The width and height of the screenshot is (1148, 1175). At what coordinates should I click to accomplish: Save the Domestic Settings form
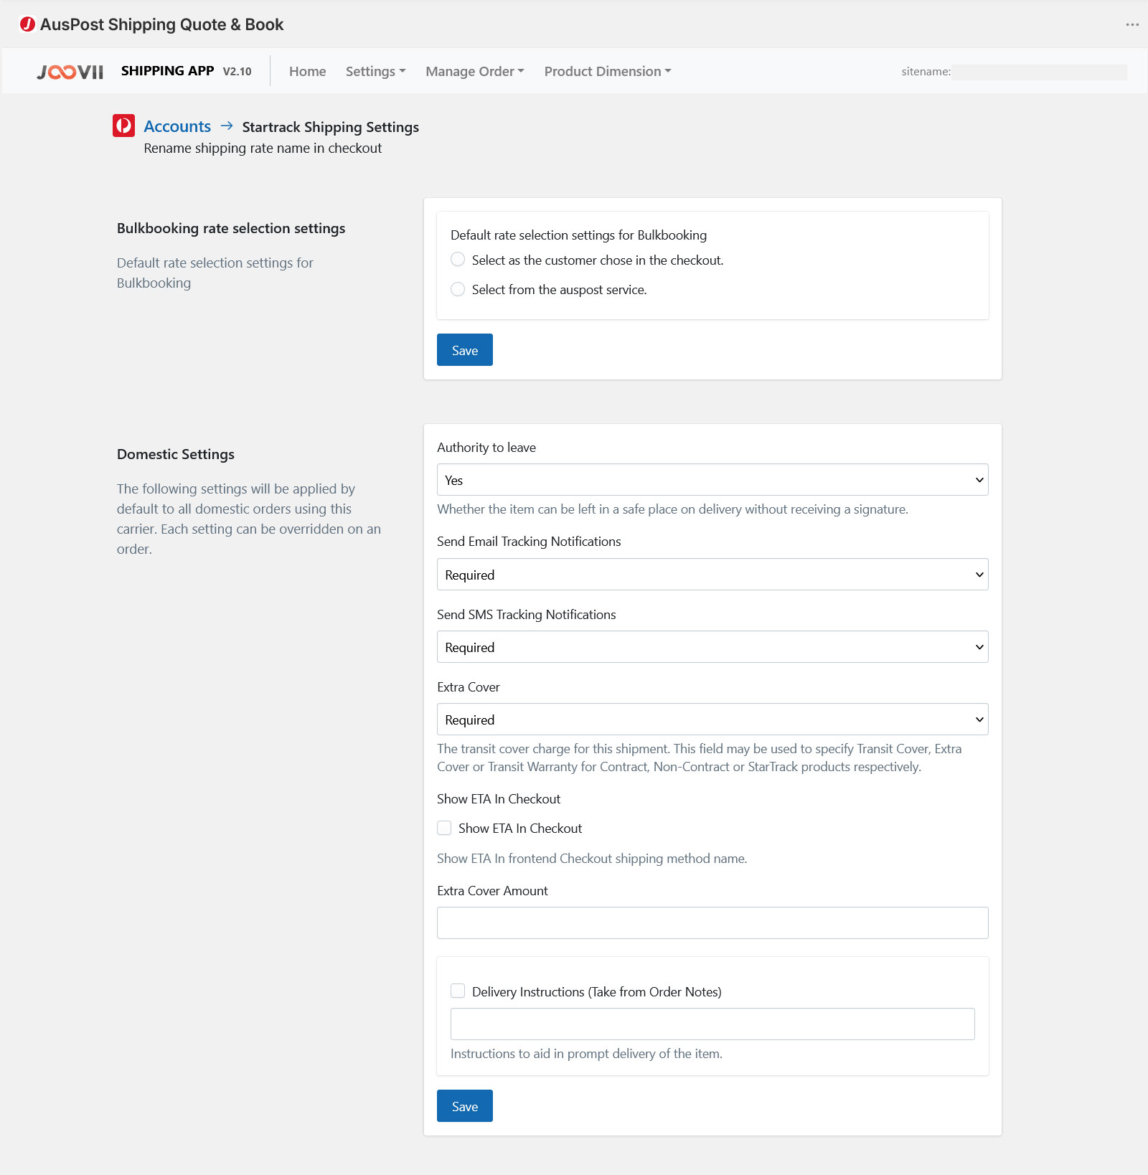tap(465, 1106)
